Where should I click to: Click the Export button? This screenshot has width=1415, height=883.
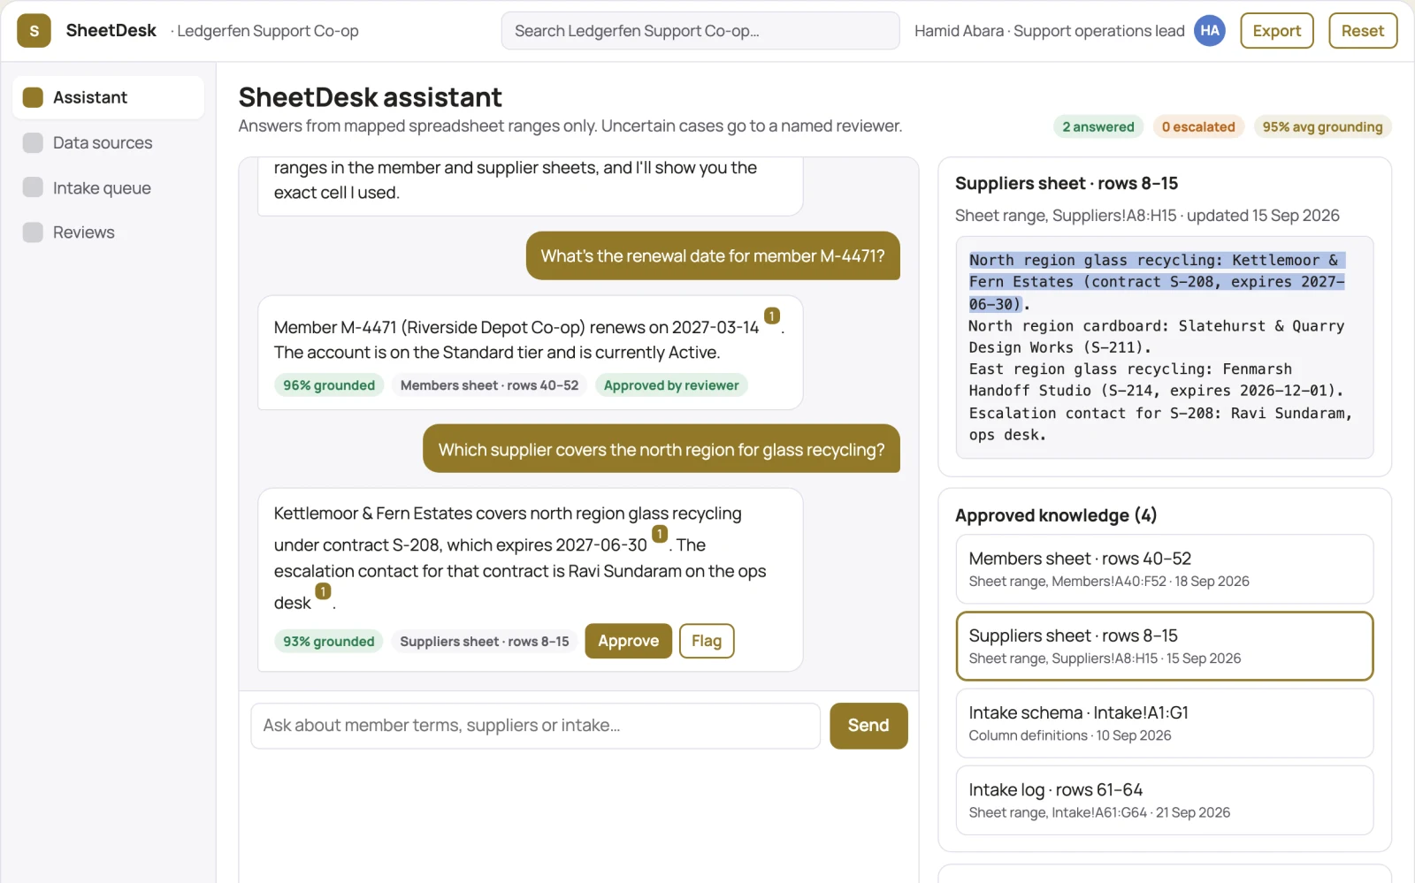[1277, 31]
